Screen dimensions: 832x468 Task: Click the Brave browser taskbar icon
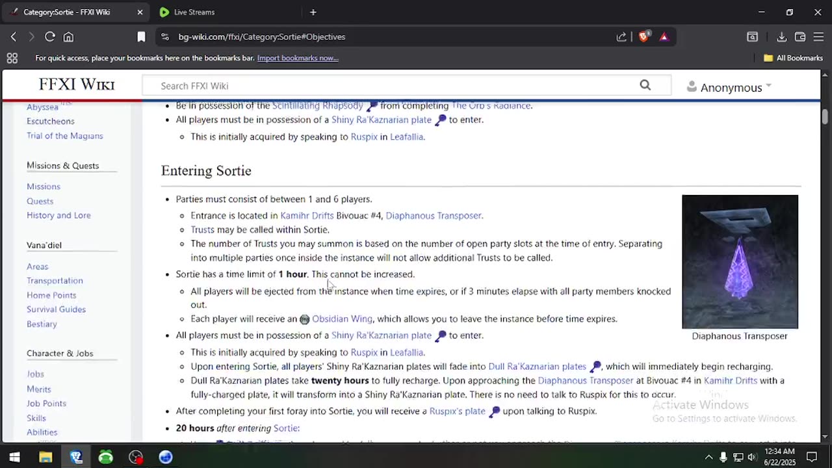pos(76,457)
